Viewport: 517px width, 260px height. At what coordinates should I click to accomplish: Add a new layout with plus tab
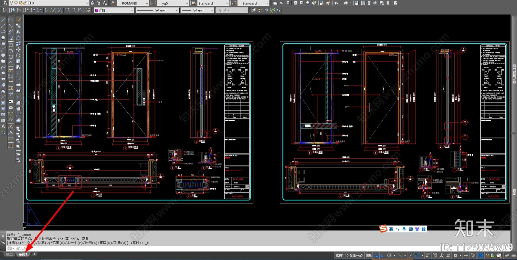[x=34, y=254]
